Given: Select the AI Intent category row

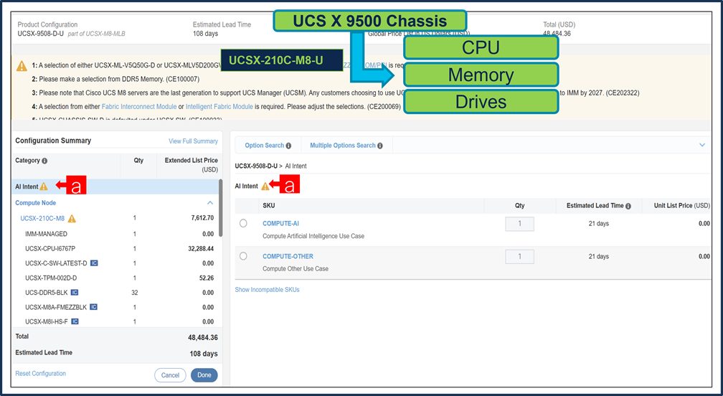Looking at the screenshot, I should pos(115,187).
